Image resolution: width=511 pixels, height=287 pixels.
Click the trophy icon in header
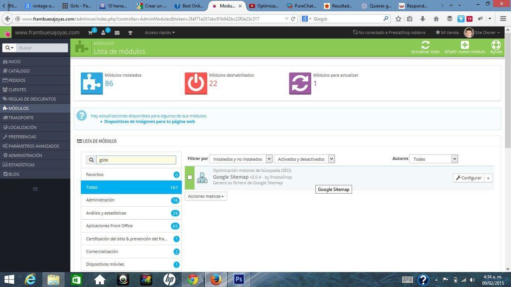coord(130,33)
